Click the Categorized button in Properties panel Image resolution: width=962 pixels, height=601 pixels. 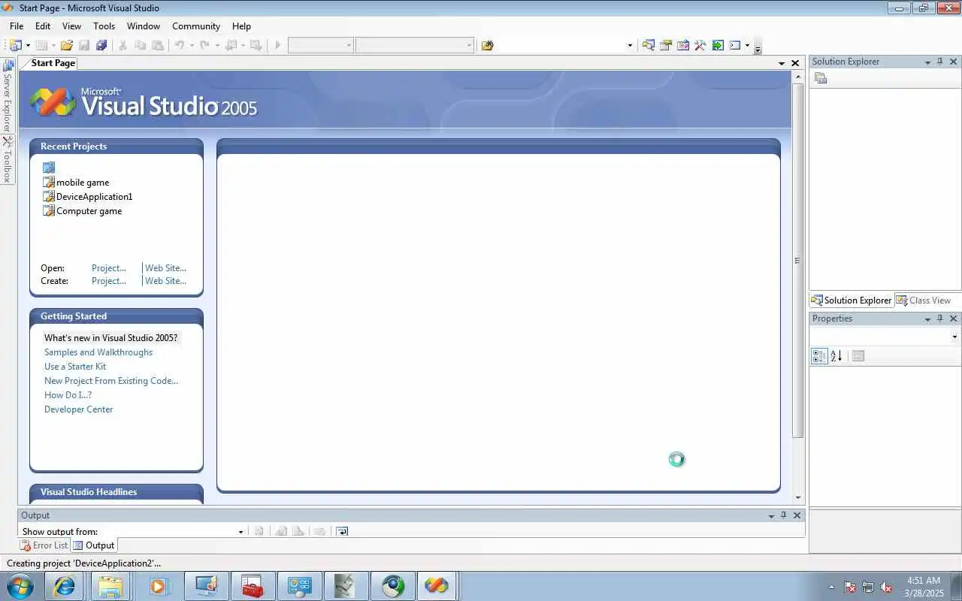[x=820, y=356]
